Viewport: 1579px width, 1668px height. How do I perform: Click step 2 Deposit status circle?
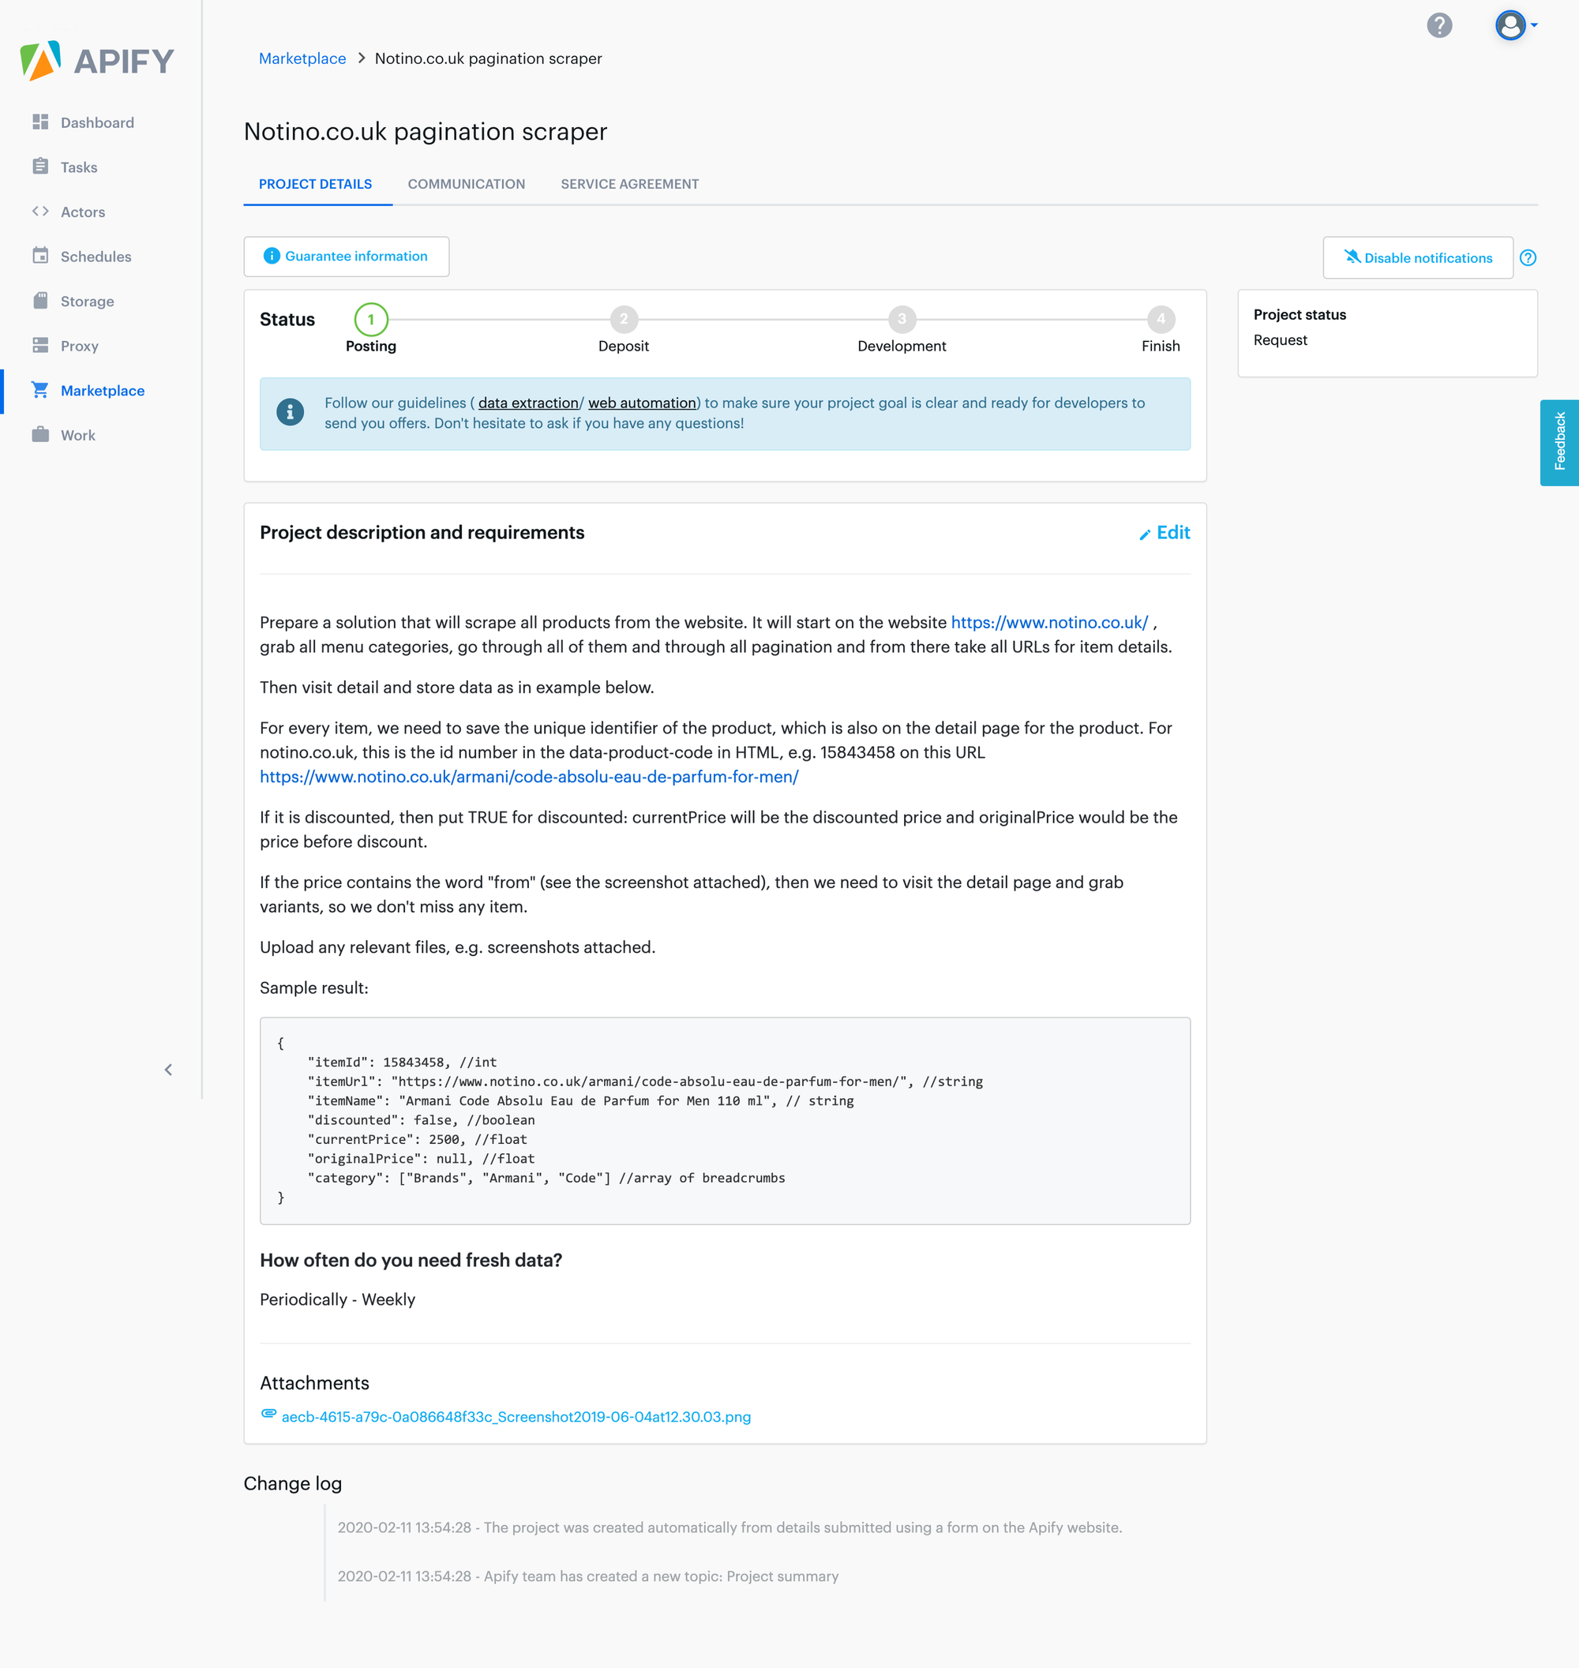click(x=624, y=319)
